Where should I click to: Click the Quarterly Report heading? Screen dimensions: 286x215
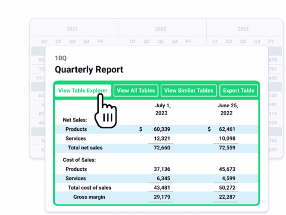pyautogui.click(x=89, y=70)
